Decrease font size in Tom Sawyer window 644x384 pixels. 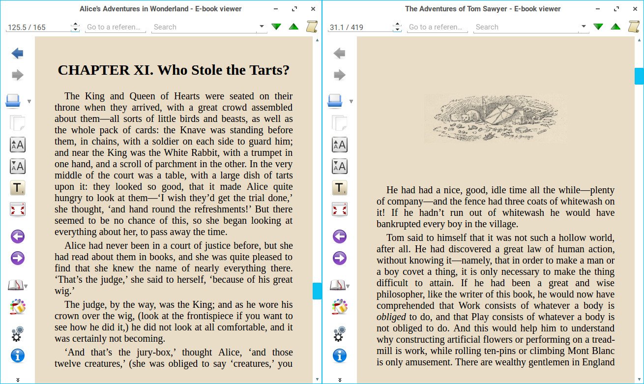340,166
